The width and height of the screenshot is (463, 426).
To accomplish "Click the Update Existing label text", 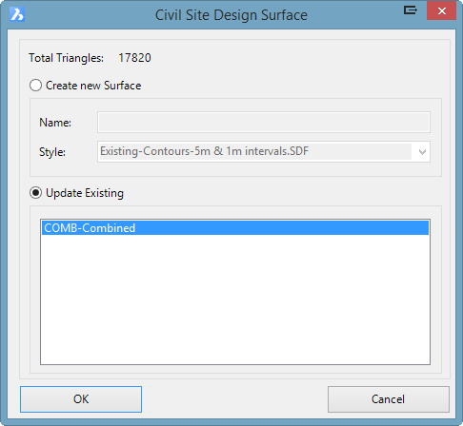I will click(85, 193).
